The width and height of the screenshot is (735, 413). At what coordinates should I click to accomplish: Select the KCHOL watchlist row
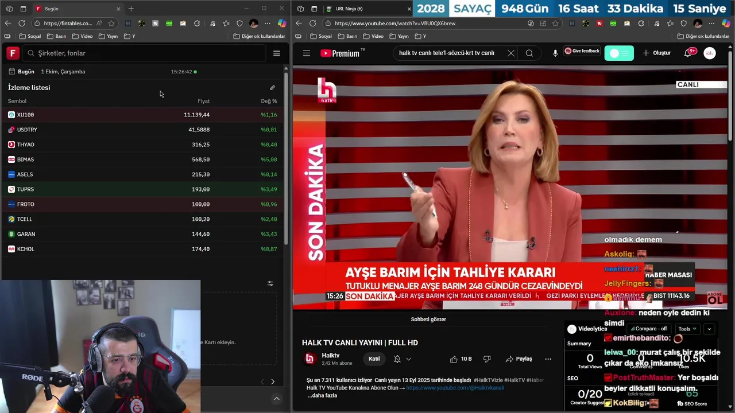[x=143, y=249]
